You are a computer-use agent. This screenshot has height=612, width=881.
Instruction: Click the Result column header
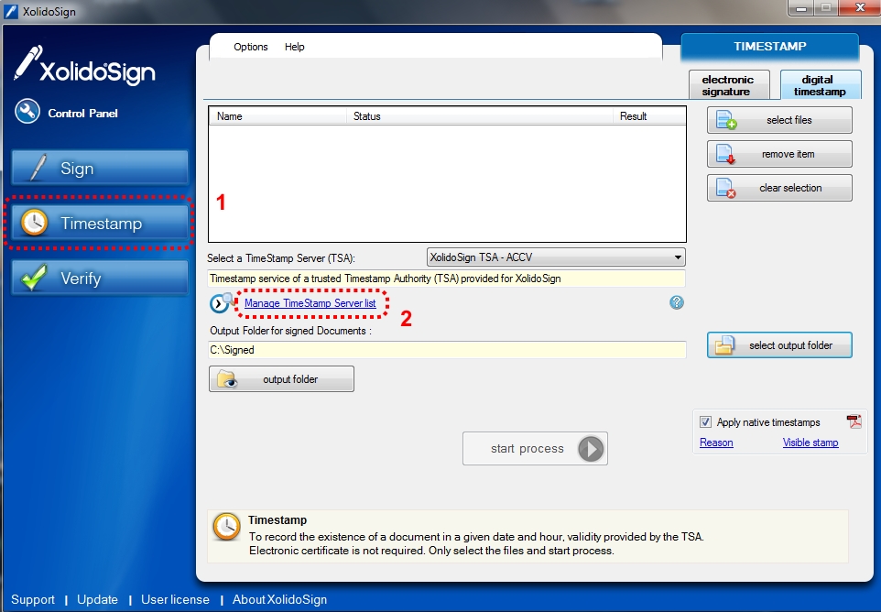pos(649,116)
